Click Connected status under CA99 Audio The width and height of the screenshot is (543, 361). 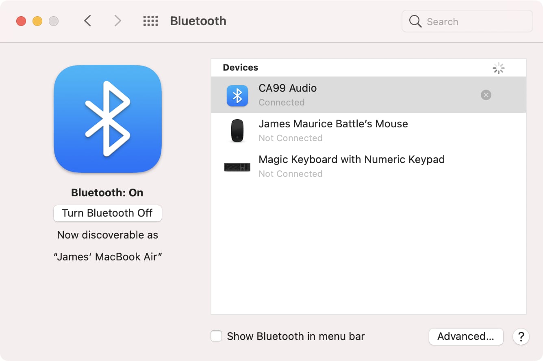click(282, 102)
